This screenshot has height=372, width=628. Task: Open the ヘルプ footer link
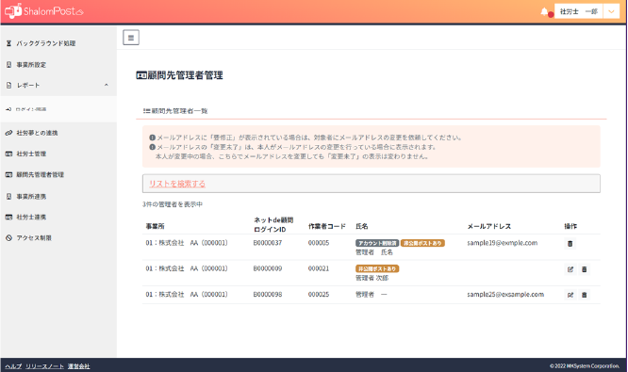tap(13, 366)
